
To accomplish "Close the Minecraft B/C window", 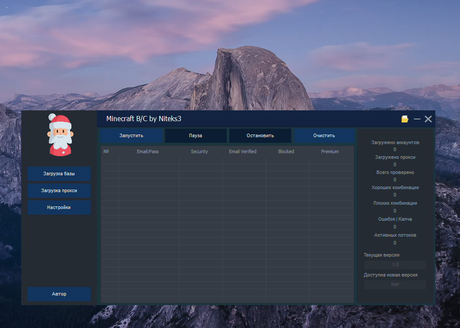I will [x=428, y=119].
